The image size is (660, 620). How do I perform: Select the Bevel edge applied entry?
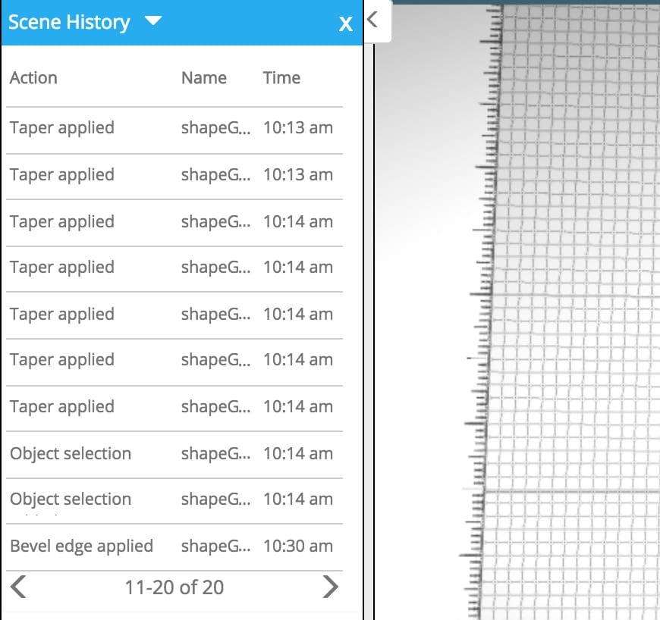pos(81,546)
